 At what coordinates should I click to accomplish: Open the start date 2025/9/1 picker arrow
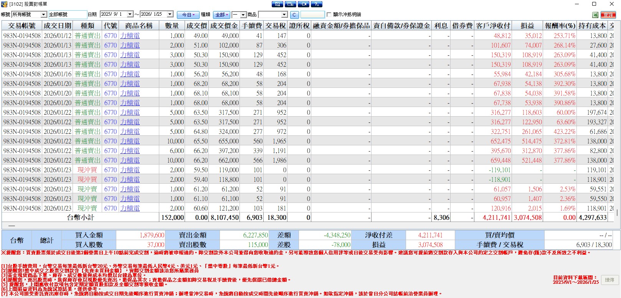pos(130,14)
